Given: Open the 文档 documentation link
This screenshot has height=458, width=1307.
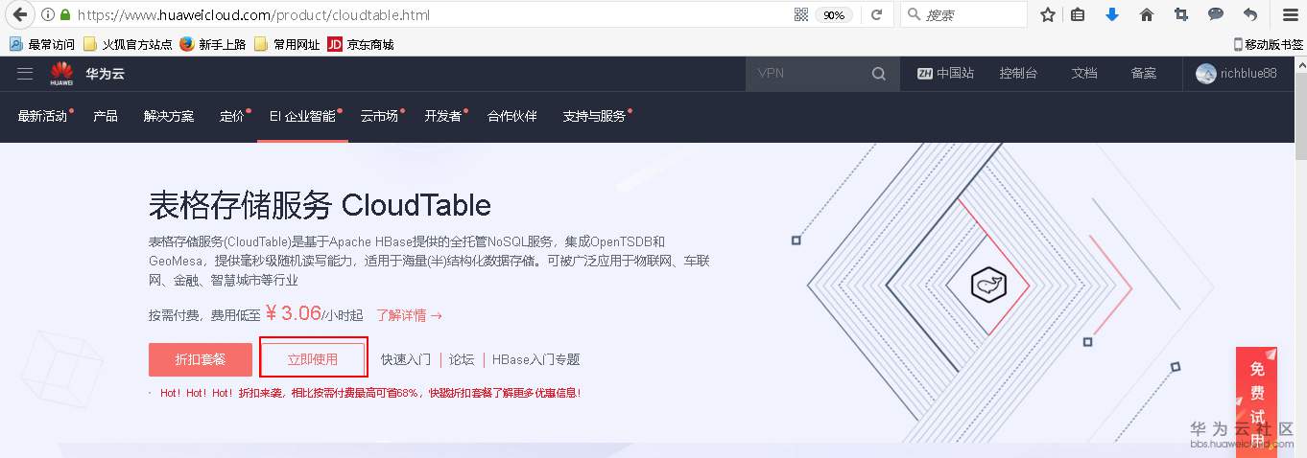Looking at the screenshot, I should coord(1084,74).
